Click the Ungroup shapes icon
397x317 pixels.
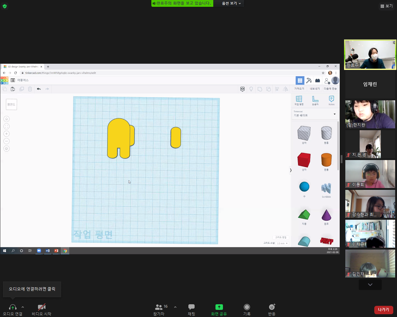268,89
